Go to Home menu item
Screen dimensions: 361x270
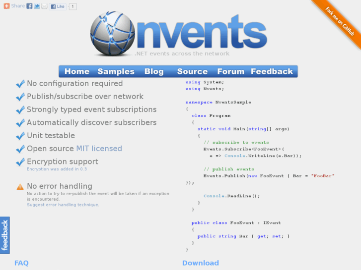click(77, 71)
